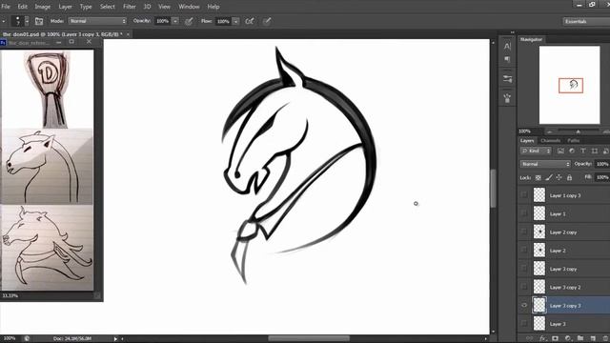The height and width of the screenshot is (343, 610).
Task: Open the brush Opacity slider arrow
Action: (x=175, y=21)
